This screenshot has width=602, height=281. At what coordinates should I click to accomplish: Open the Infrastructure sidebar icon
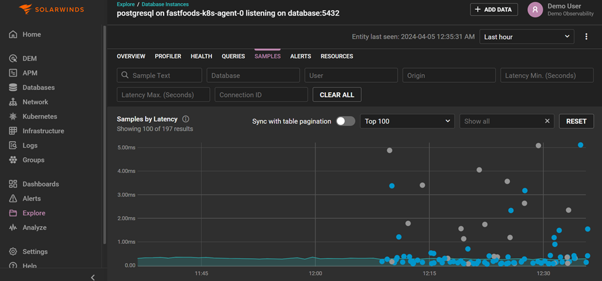coord(13,131)
